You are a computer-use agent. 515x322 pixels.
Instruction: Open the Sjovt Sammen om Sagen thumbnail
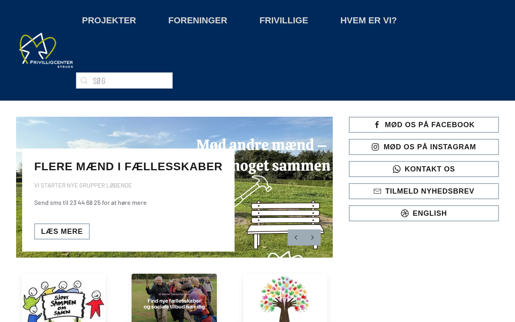[64, 298]
